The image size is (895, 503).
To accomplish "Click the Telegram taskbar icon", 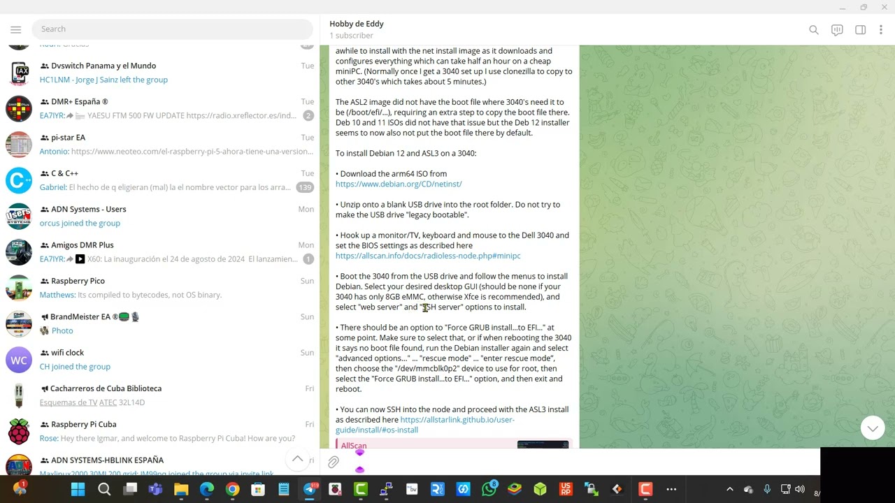I will tap(310, 489).
